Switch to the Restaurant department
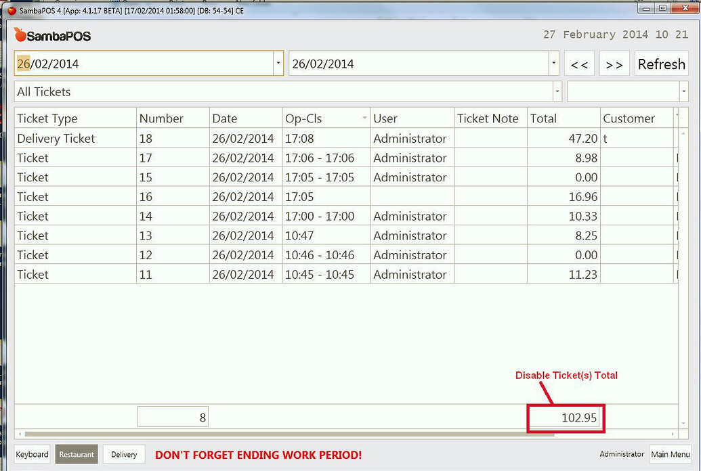Viewport: 701px width, 471px height. [76, 454]
